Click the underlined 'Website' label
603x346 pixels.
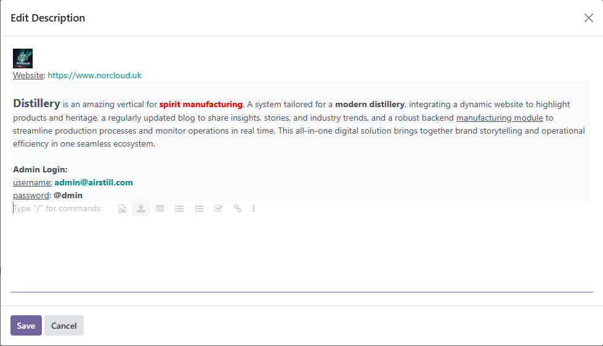28,75
